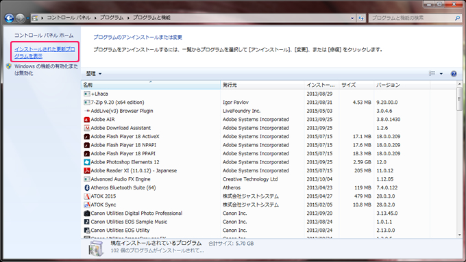The image size is (466, 262).
Task: Click the Advanced Audio FX Engine icon
Action: 87,179
